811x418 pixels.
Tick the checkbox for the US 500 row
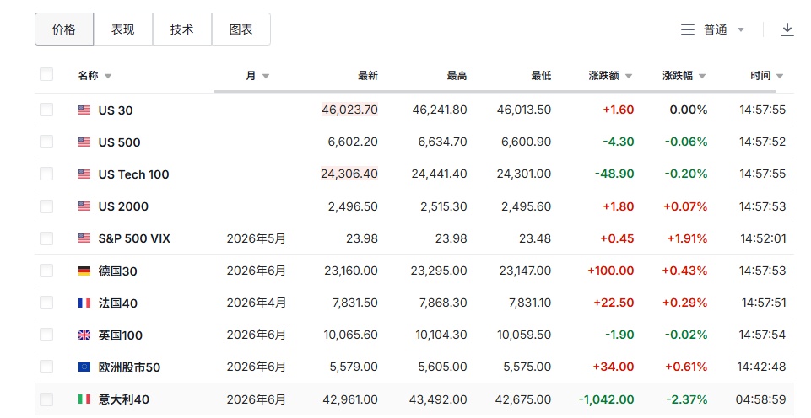[46, 142]
